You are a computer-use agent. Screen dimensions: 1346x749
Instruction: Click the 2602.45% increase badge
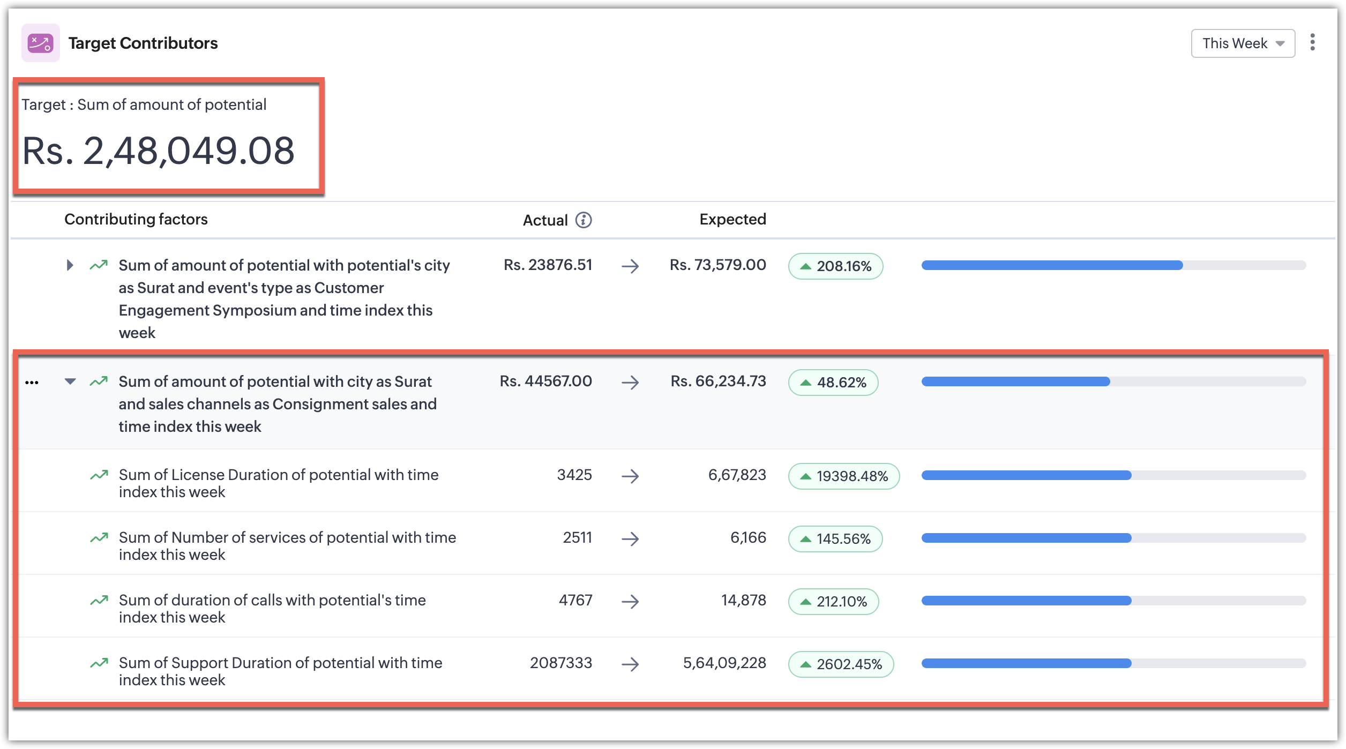pos(840,664)
